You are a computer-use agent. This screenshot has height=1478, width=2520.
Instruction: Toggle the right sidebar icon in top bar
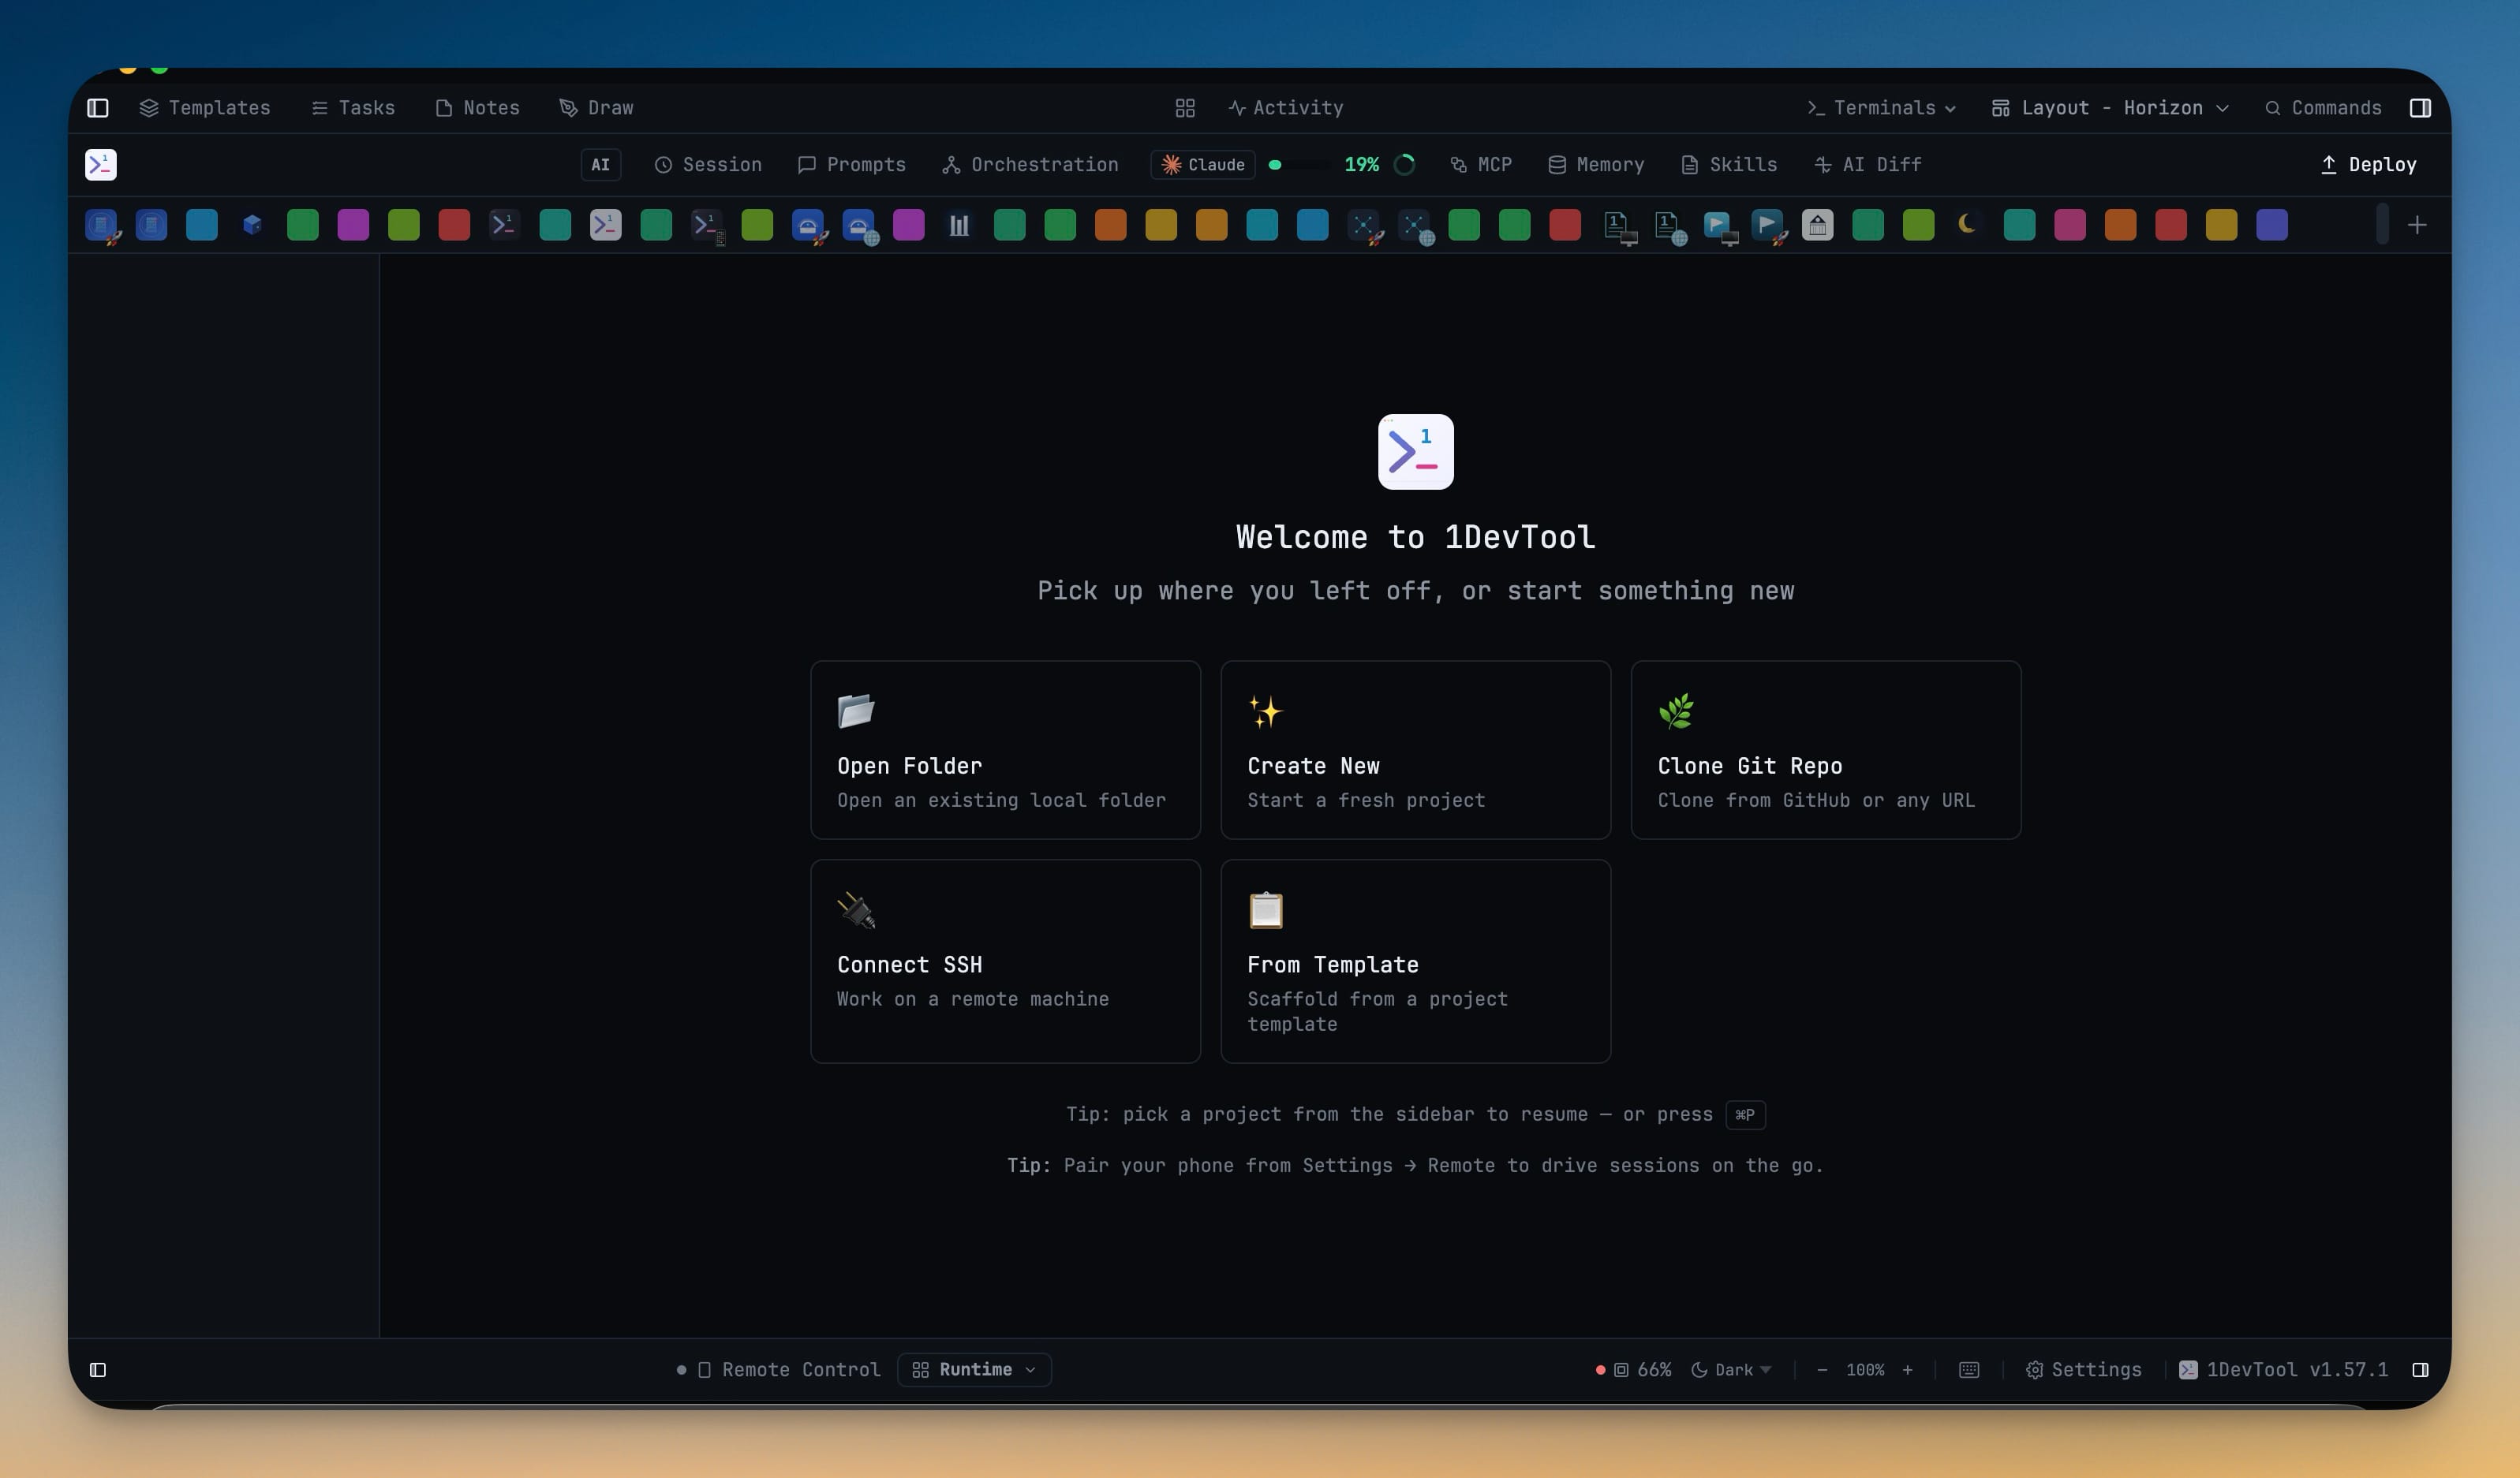tap(2420, 108)
